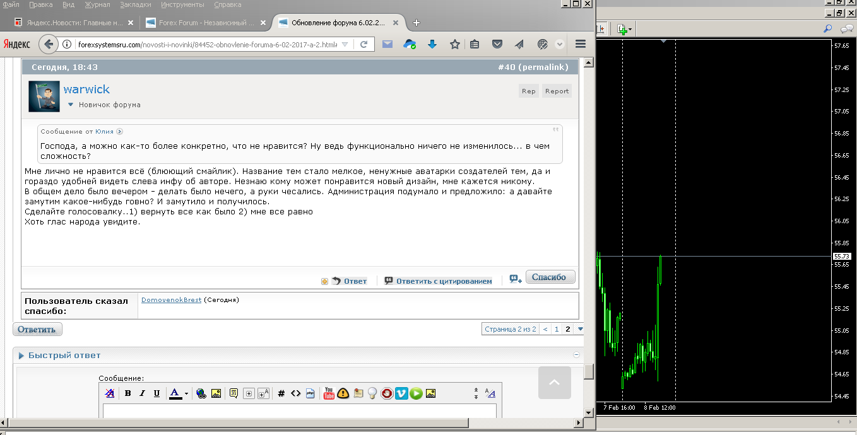The width and height of the screenshot is (857, 435).
Task: Toggle multi-quote for post #40
Action: (x=516, y=278)
